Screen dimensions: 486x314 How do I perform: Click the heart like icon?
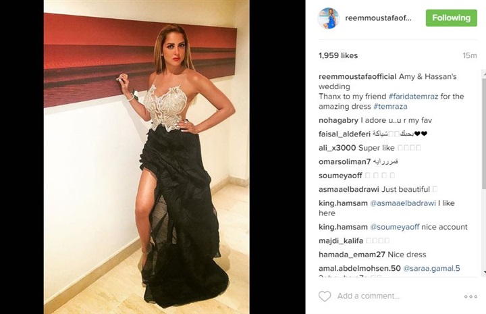(x=325, y=296)
